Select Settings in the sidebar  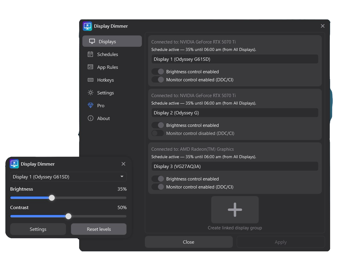point(112,93)
